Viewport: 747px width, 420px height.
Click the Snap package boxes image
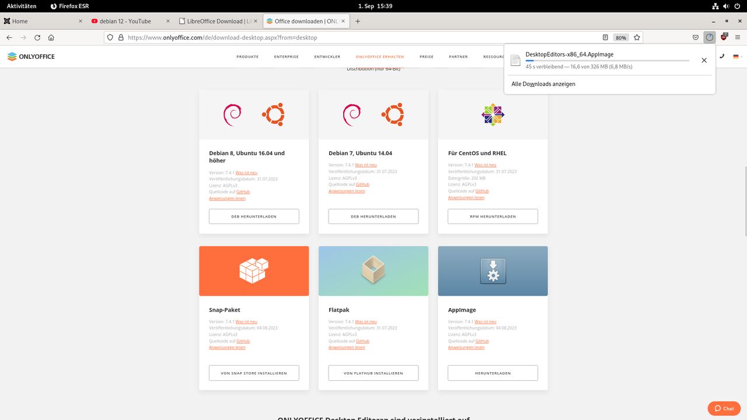click(254, 271)
